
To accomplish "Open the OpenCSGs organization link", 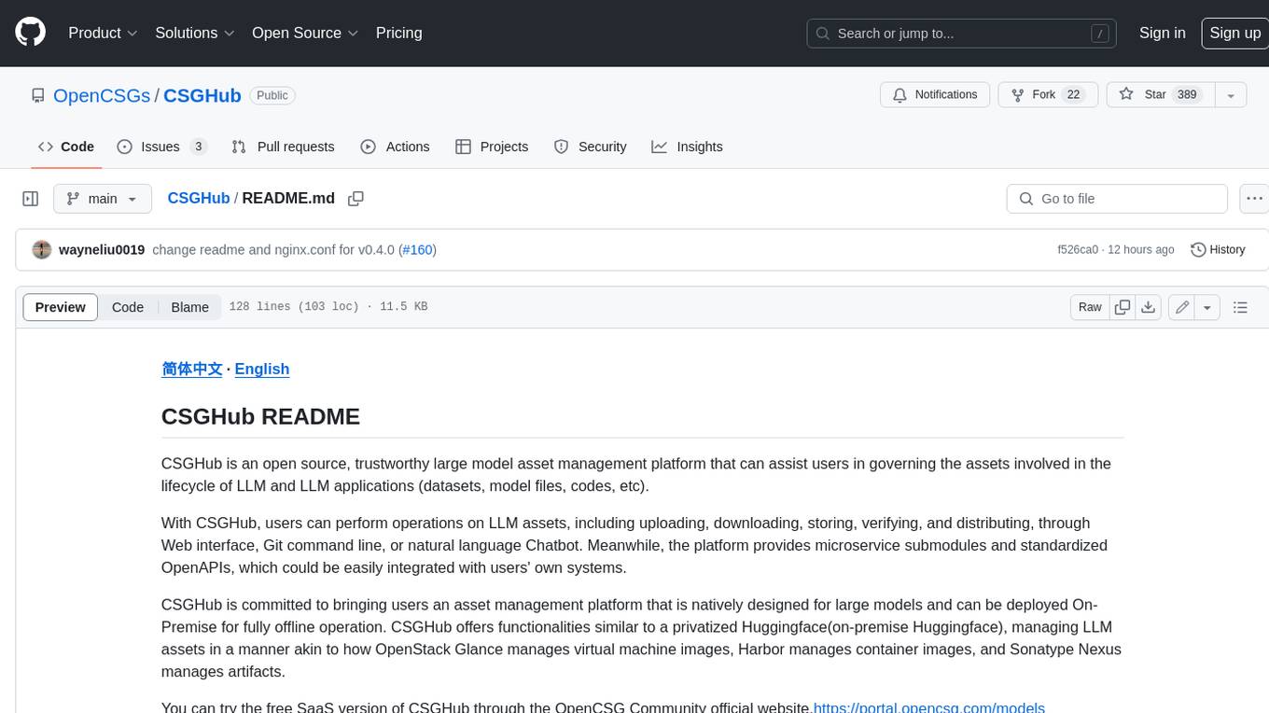I will coord(102,95).
